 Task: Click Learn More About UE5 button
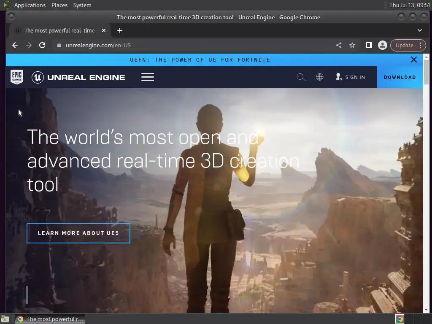coord(78,233)
